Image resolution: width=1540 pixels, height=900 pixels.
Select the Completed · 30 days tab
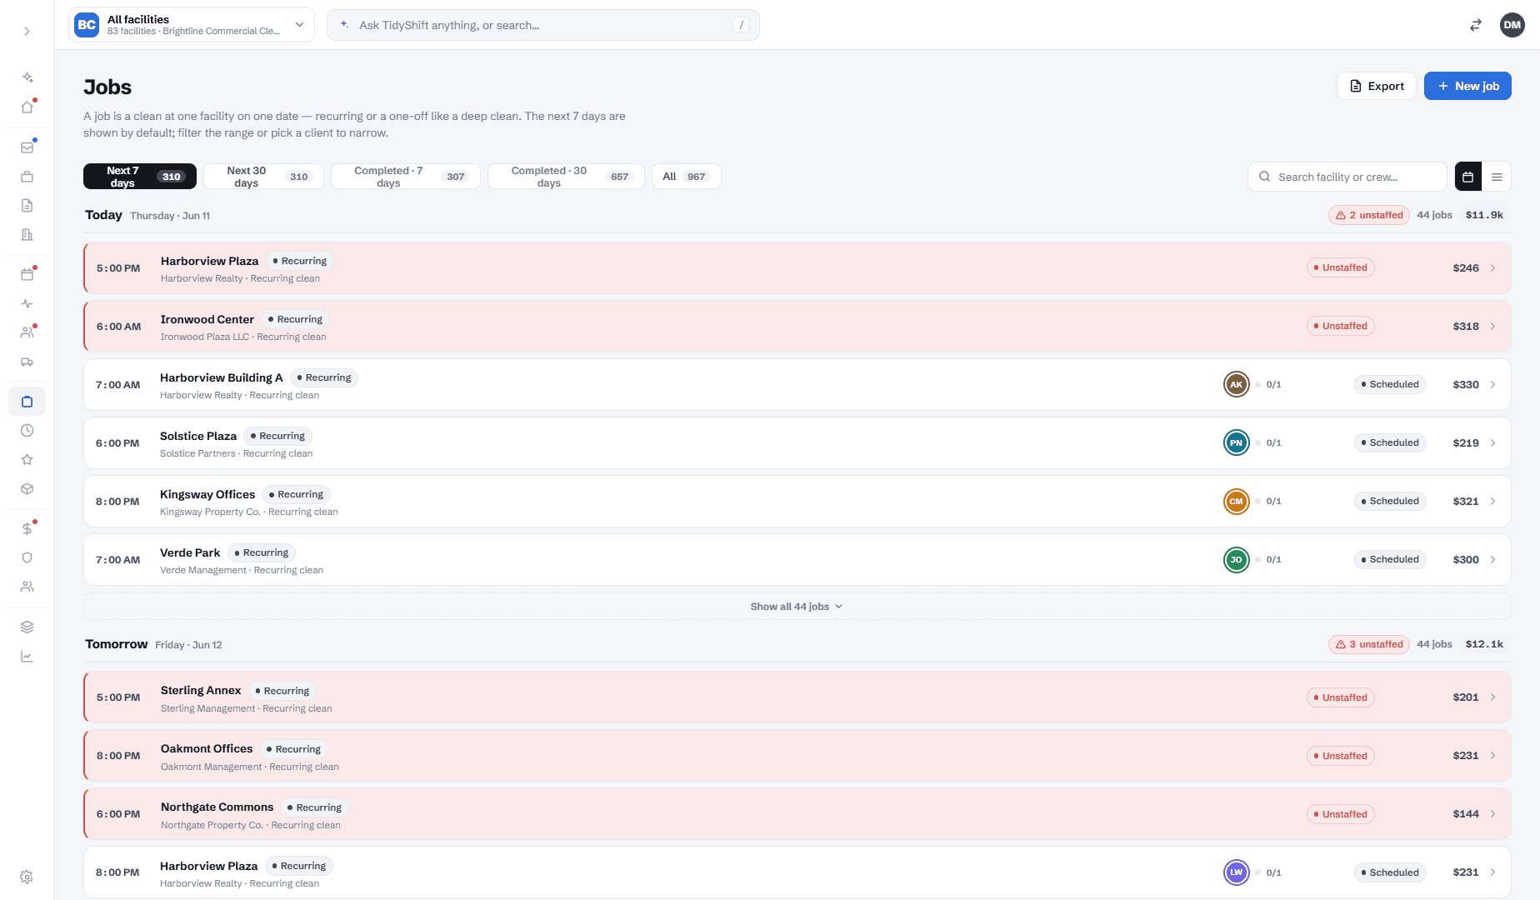[566, 177]
